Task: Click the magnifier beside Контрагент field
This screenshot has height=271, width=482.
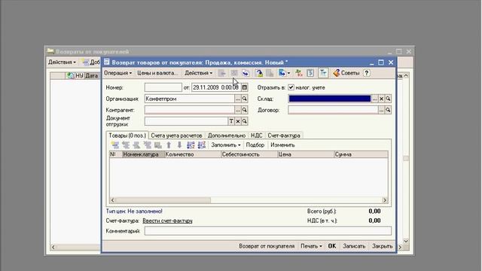Action: coord(244,110)
